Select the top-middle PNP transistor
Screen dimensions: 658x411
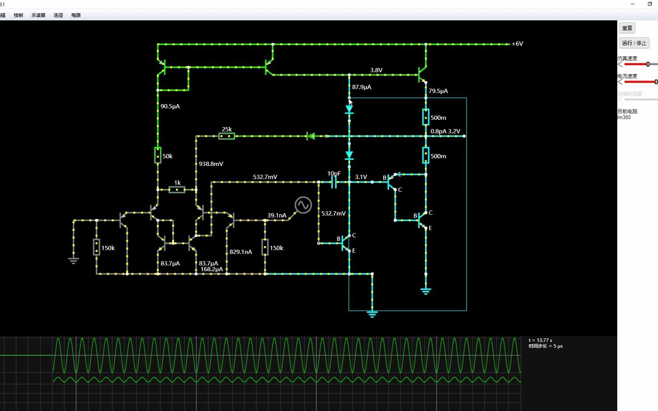click(x=269, y=67)
